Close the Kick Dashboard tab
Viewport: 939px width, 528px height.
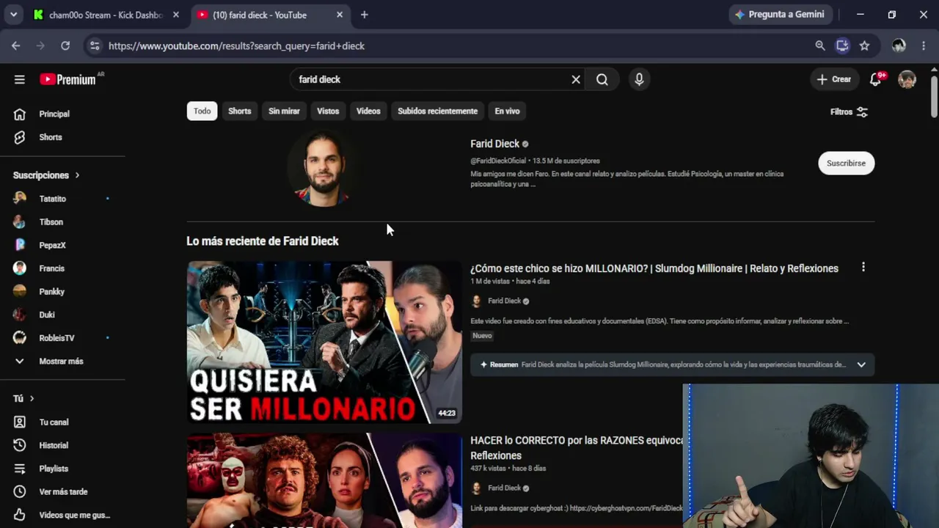176,15
